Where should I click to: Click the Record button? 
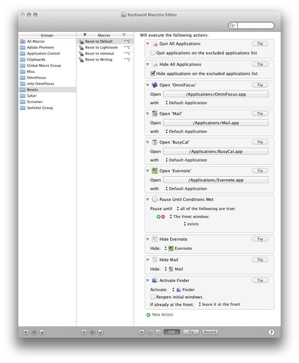pos(210,332)
